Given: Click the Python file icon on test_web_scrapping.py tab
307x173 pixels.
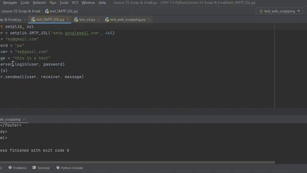Looking at the screenshot, I should click(107, 19).
